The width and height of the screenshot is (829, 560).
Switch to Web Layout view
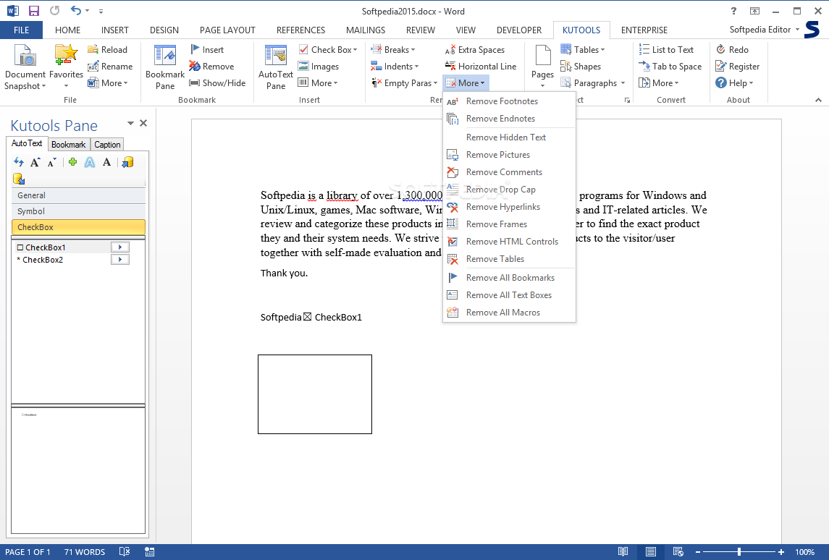point(678,552)
